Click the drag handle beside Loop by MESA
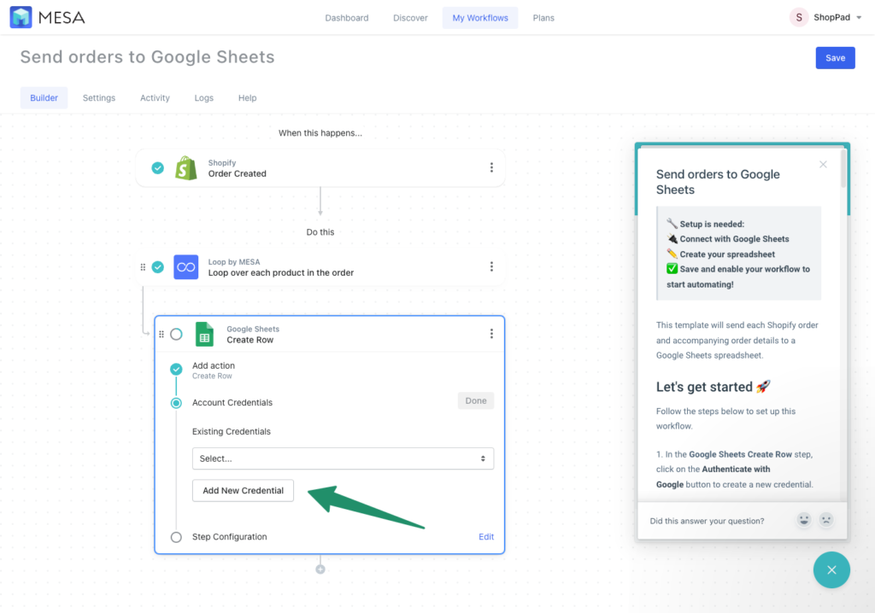The image size is (875, 613). (x=143, y=267)
